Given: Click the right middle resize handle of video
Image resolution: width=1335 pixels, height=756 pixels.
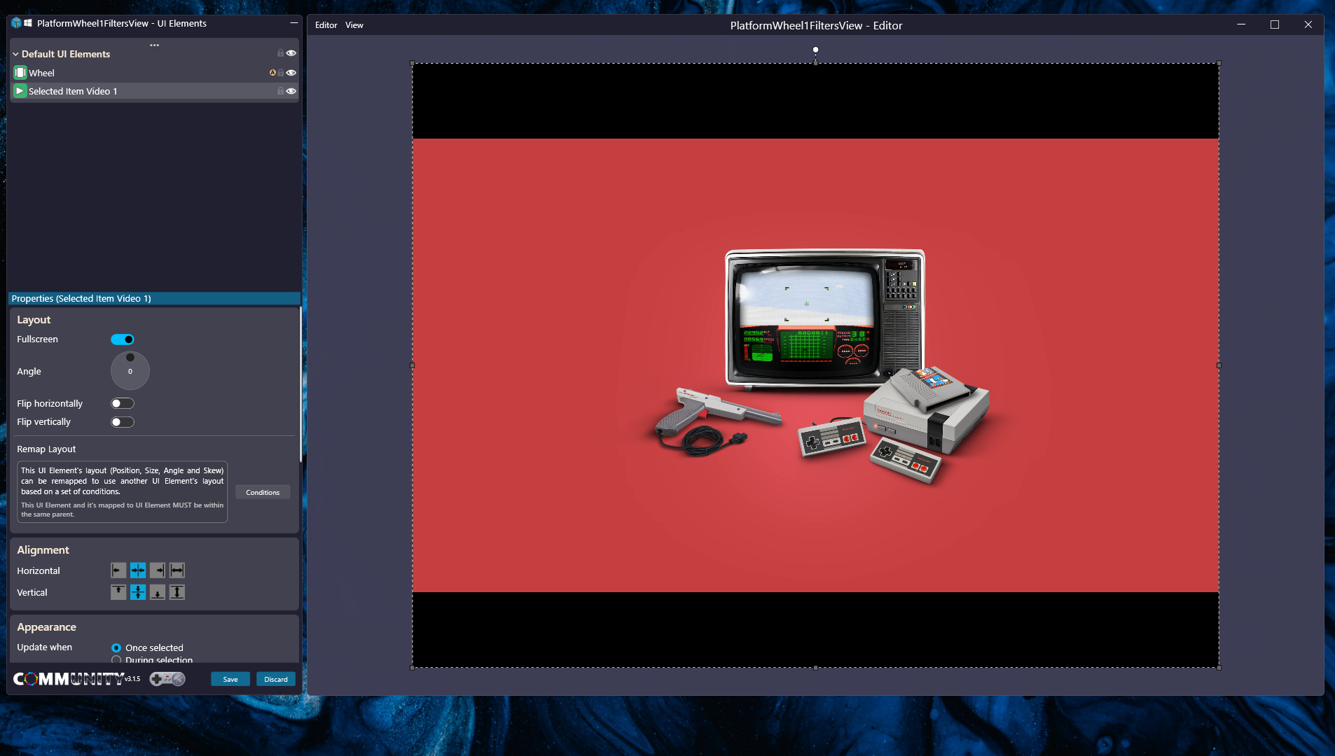Looking at the screenshot, I should tap(1219, 365).
